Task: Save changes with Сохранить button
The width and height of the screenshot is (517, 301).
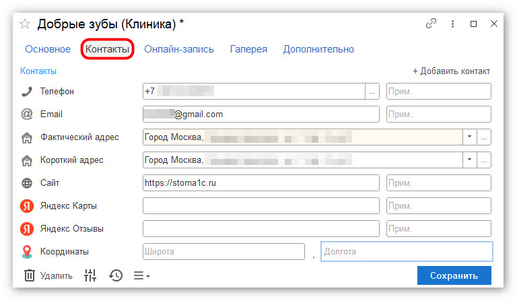Action: tap(454, 275)
